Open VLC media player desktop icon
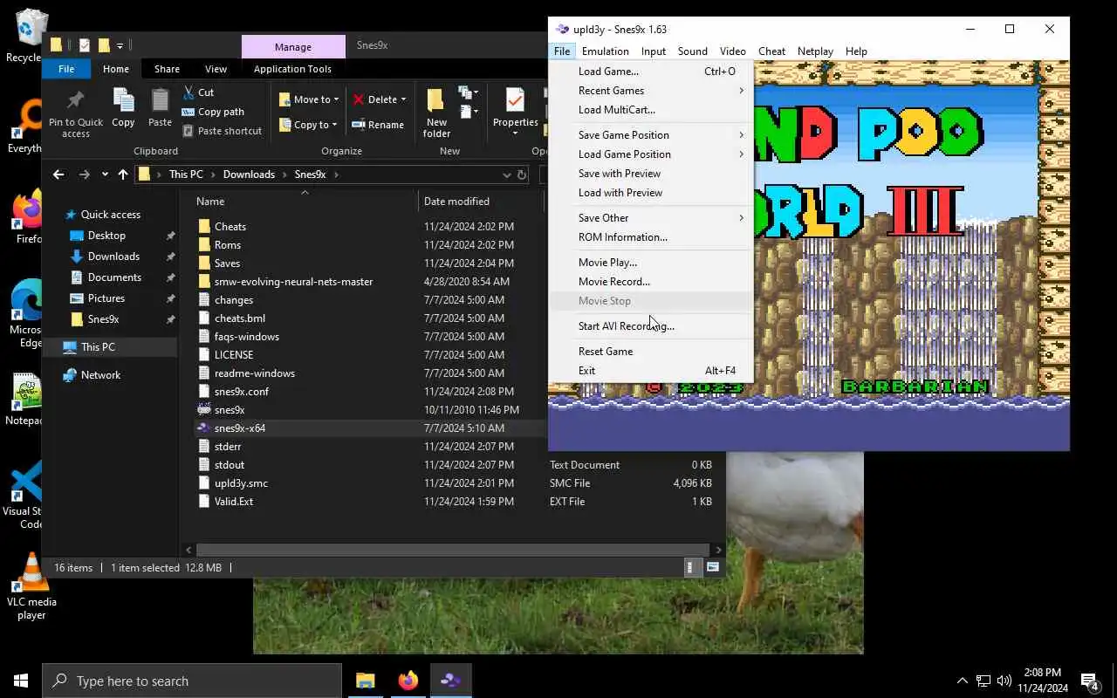1117x698 pixels. (x=31, y=571)
